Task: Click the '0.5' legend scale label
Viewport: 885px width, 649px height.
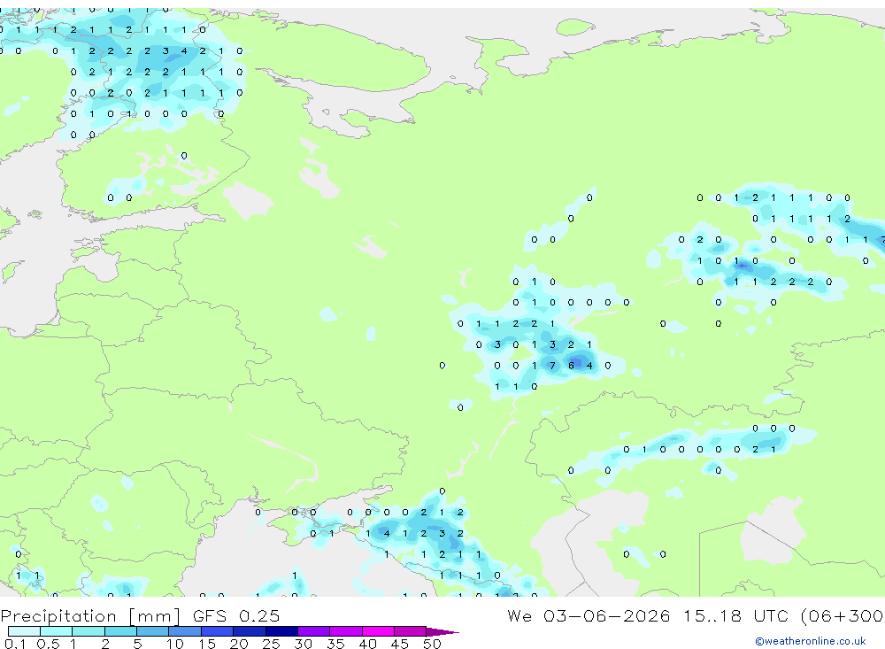Action: click(x=48, y=644)
